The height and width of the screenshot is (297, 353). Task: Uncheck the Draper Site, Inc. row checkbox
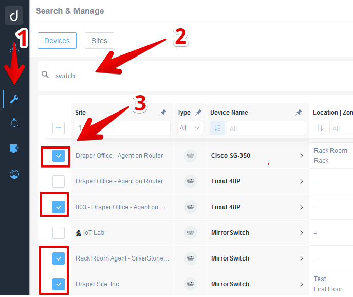coord(59,284)
